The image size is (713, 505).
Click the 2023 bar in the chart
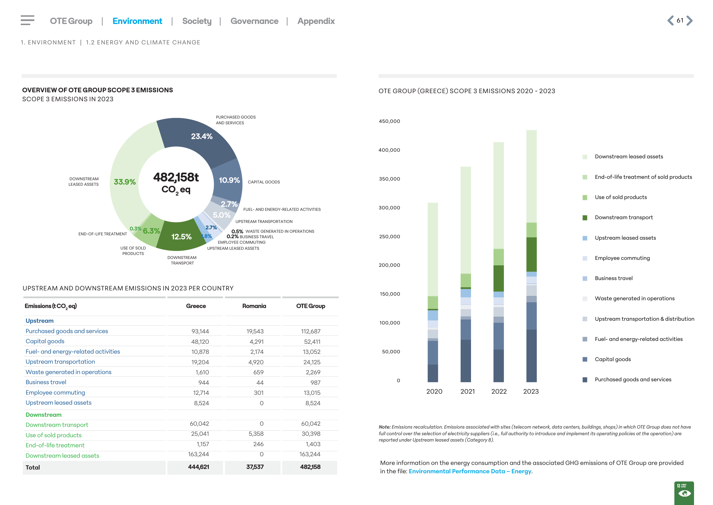tap(531, 256)
